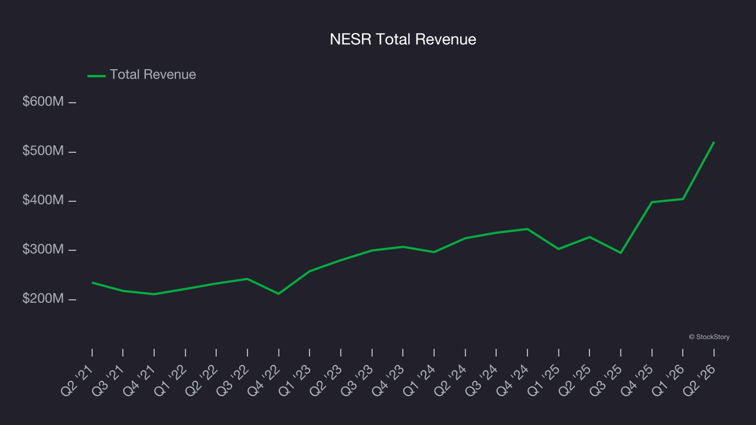The height and width of the screenshot is (425, 756).
Task: Click the Q2 '21 x-axis label
Action: tap(79, 380)
